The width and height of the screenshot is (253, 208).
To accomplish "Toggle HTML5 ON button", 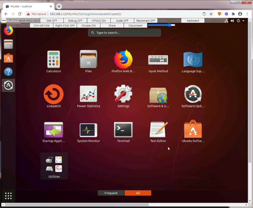I will (x=99, y=20).
